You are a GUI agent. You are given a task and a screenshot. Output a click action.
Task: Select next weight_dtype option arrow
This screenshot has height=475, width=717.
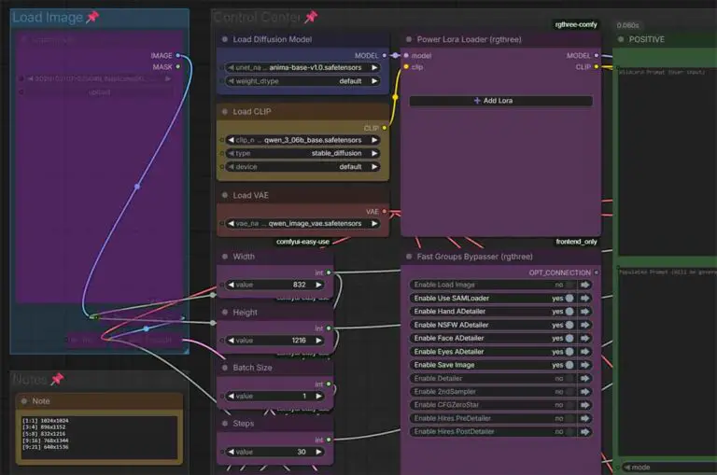coord(374,81)
